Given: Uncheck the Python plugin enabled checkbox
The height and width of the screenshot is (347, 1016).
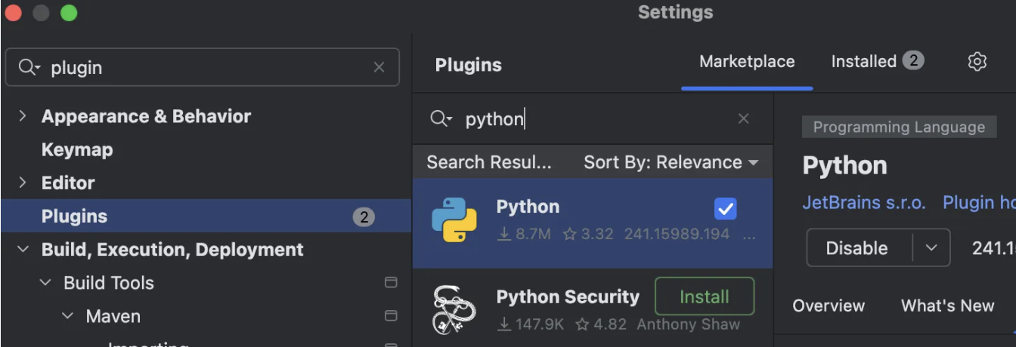Looking at the screenshot, I should (725, 209).
